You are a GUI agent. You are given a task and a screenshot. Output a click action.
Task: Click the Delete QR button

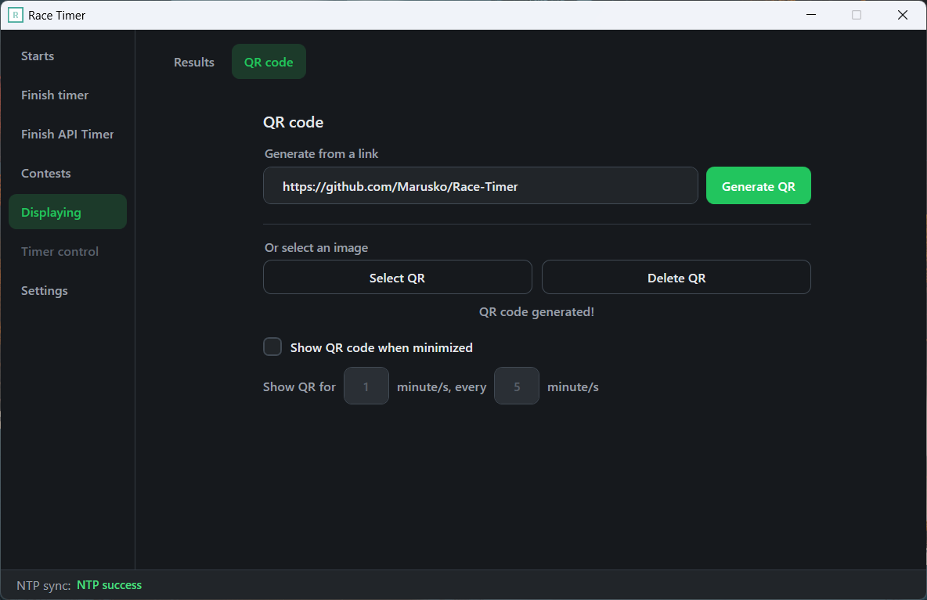(x=676, y=278)
